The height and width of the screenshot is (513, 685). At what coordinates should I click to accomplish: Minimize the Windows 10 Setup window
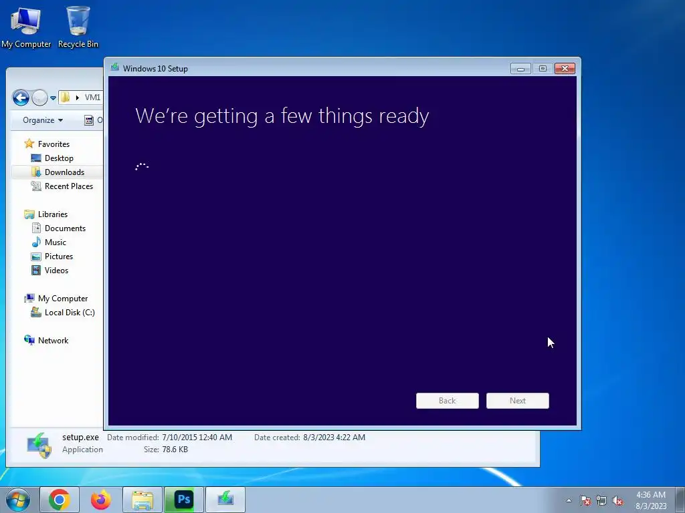click(x=520, y=69)
